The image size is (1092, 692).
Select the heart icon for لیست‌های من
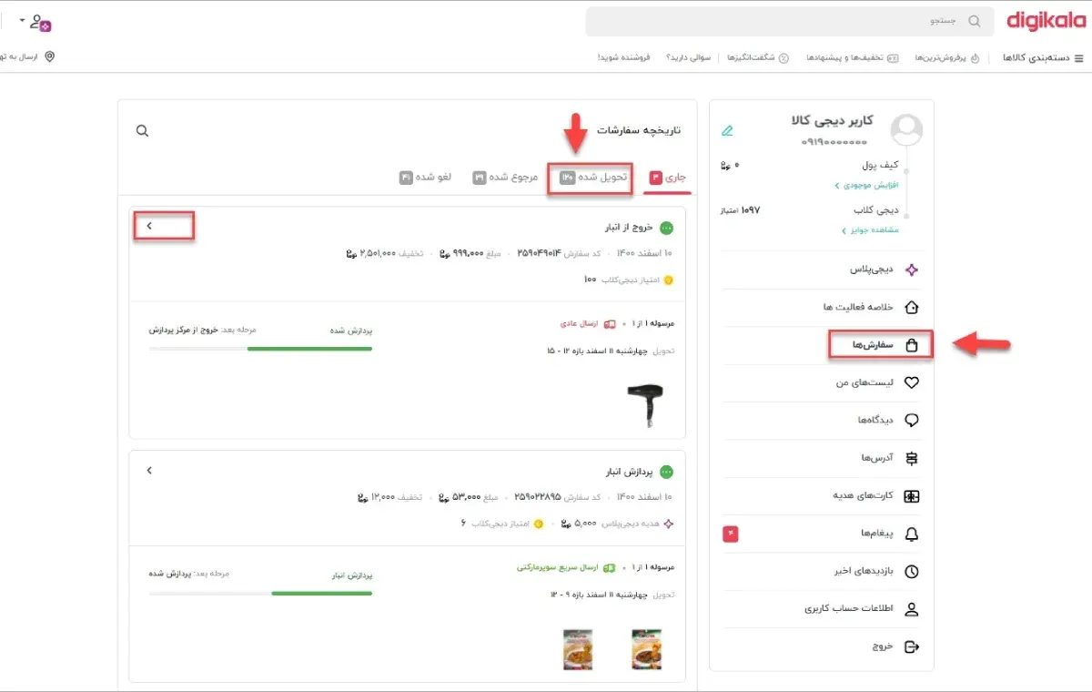coord(911,382)
